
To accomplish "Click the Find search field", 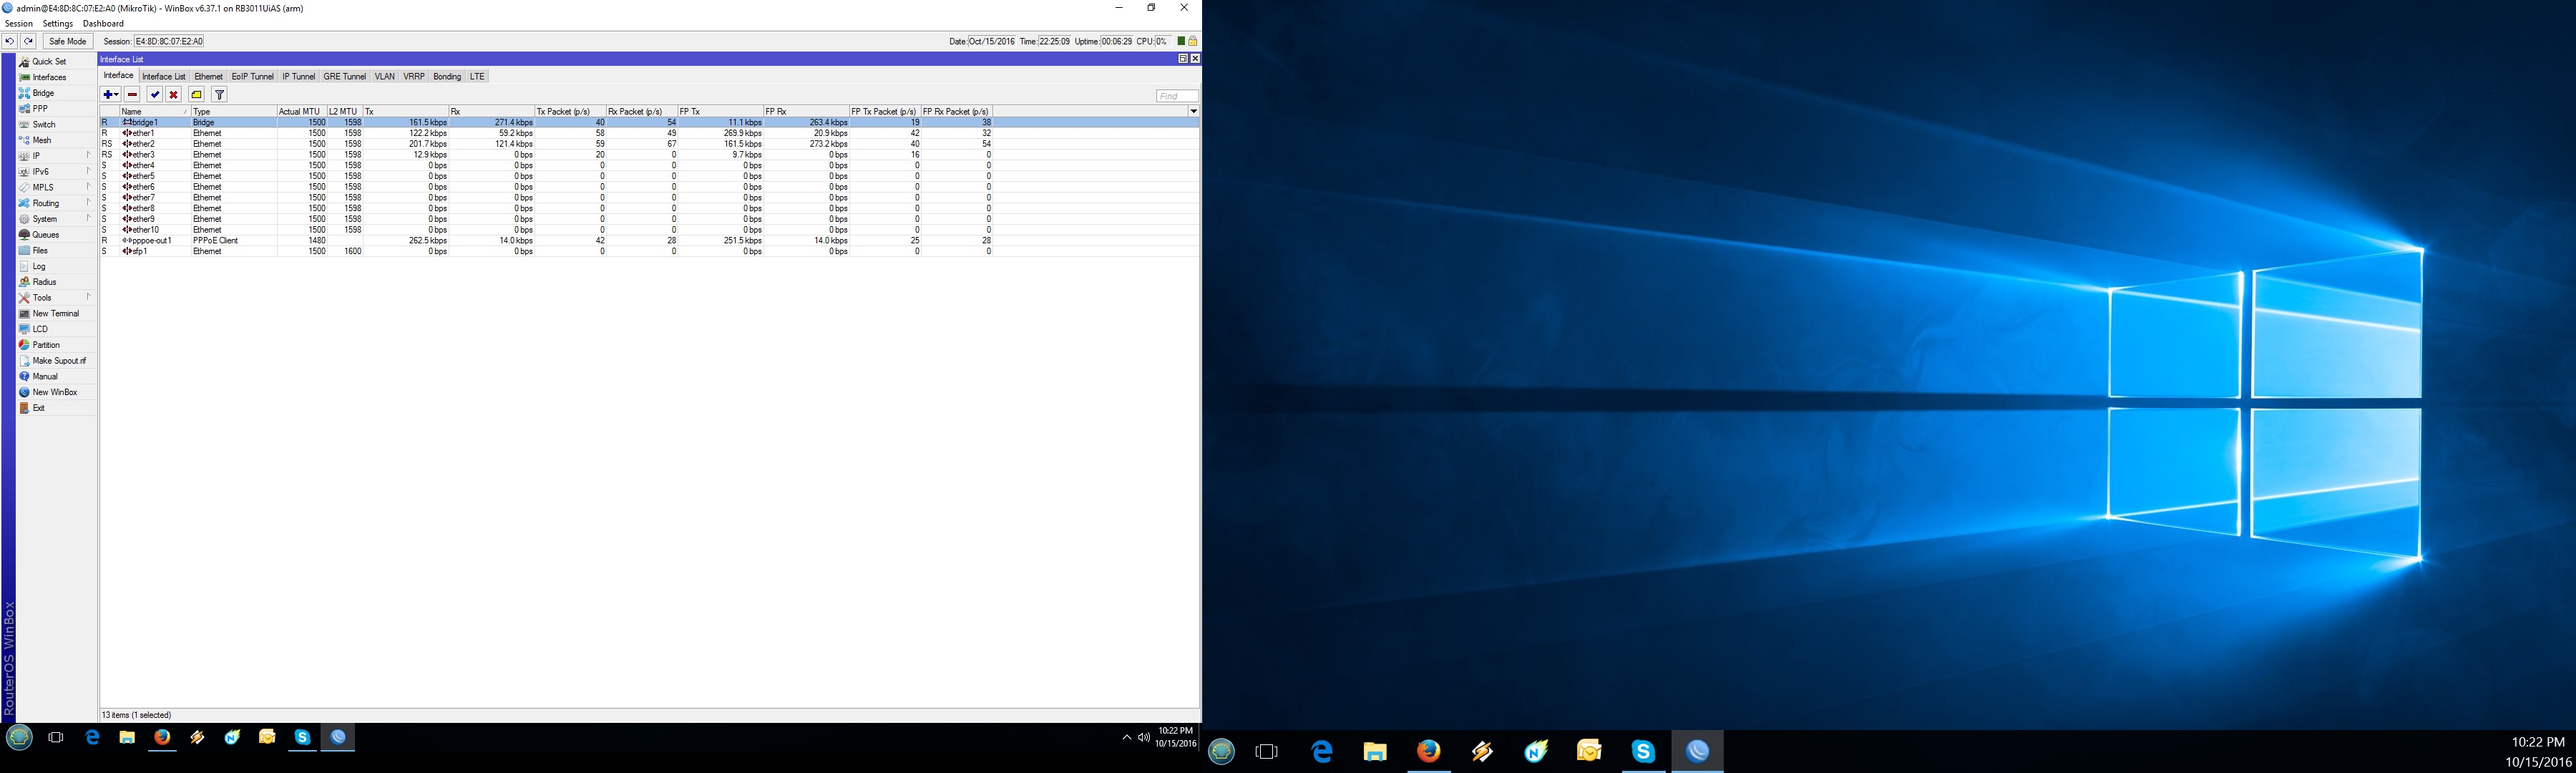I will [x=1176, y=96].
